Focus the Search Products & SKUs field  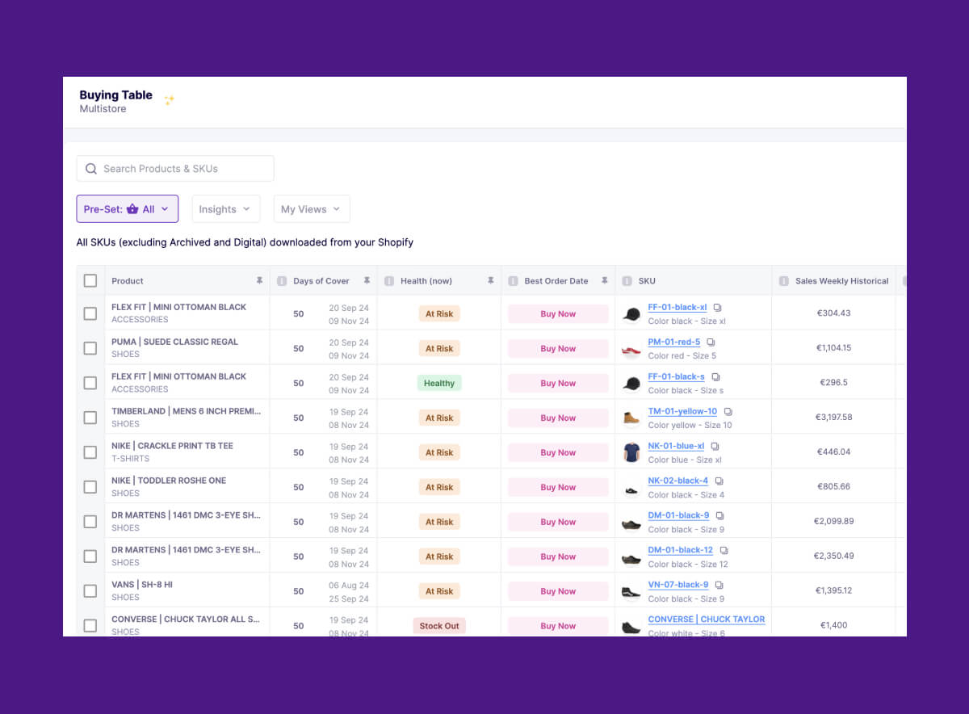click(x=175, y=169)
